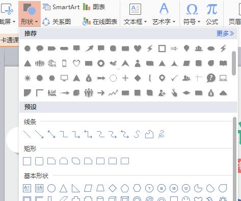Viewport: 241px width, 201px height.
Task: Select the double-headed arrow line
Action: pyautogui.click(x=51, y=134)
